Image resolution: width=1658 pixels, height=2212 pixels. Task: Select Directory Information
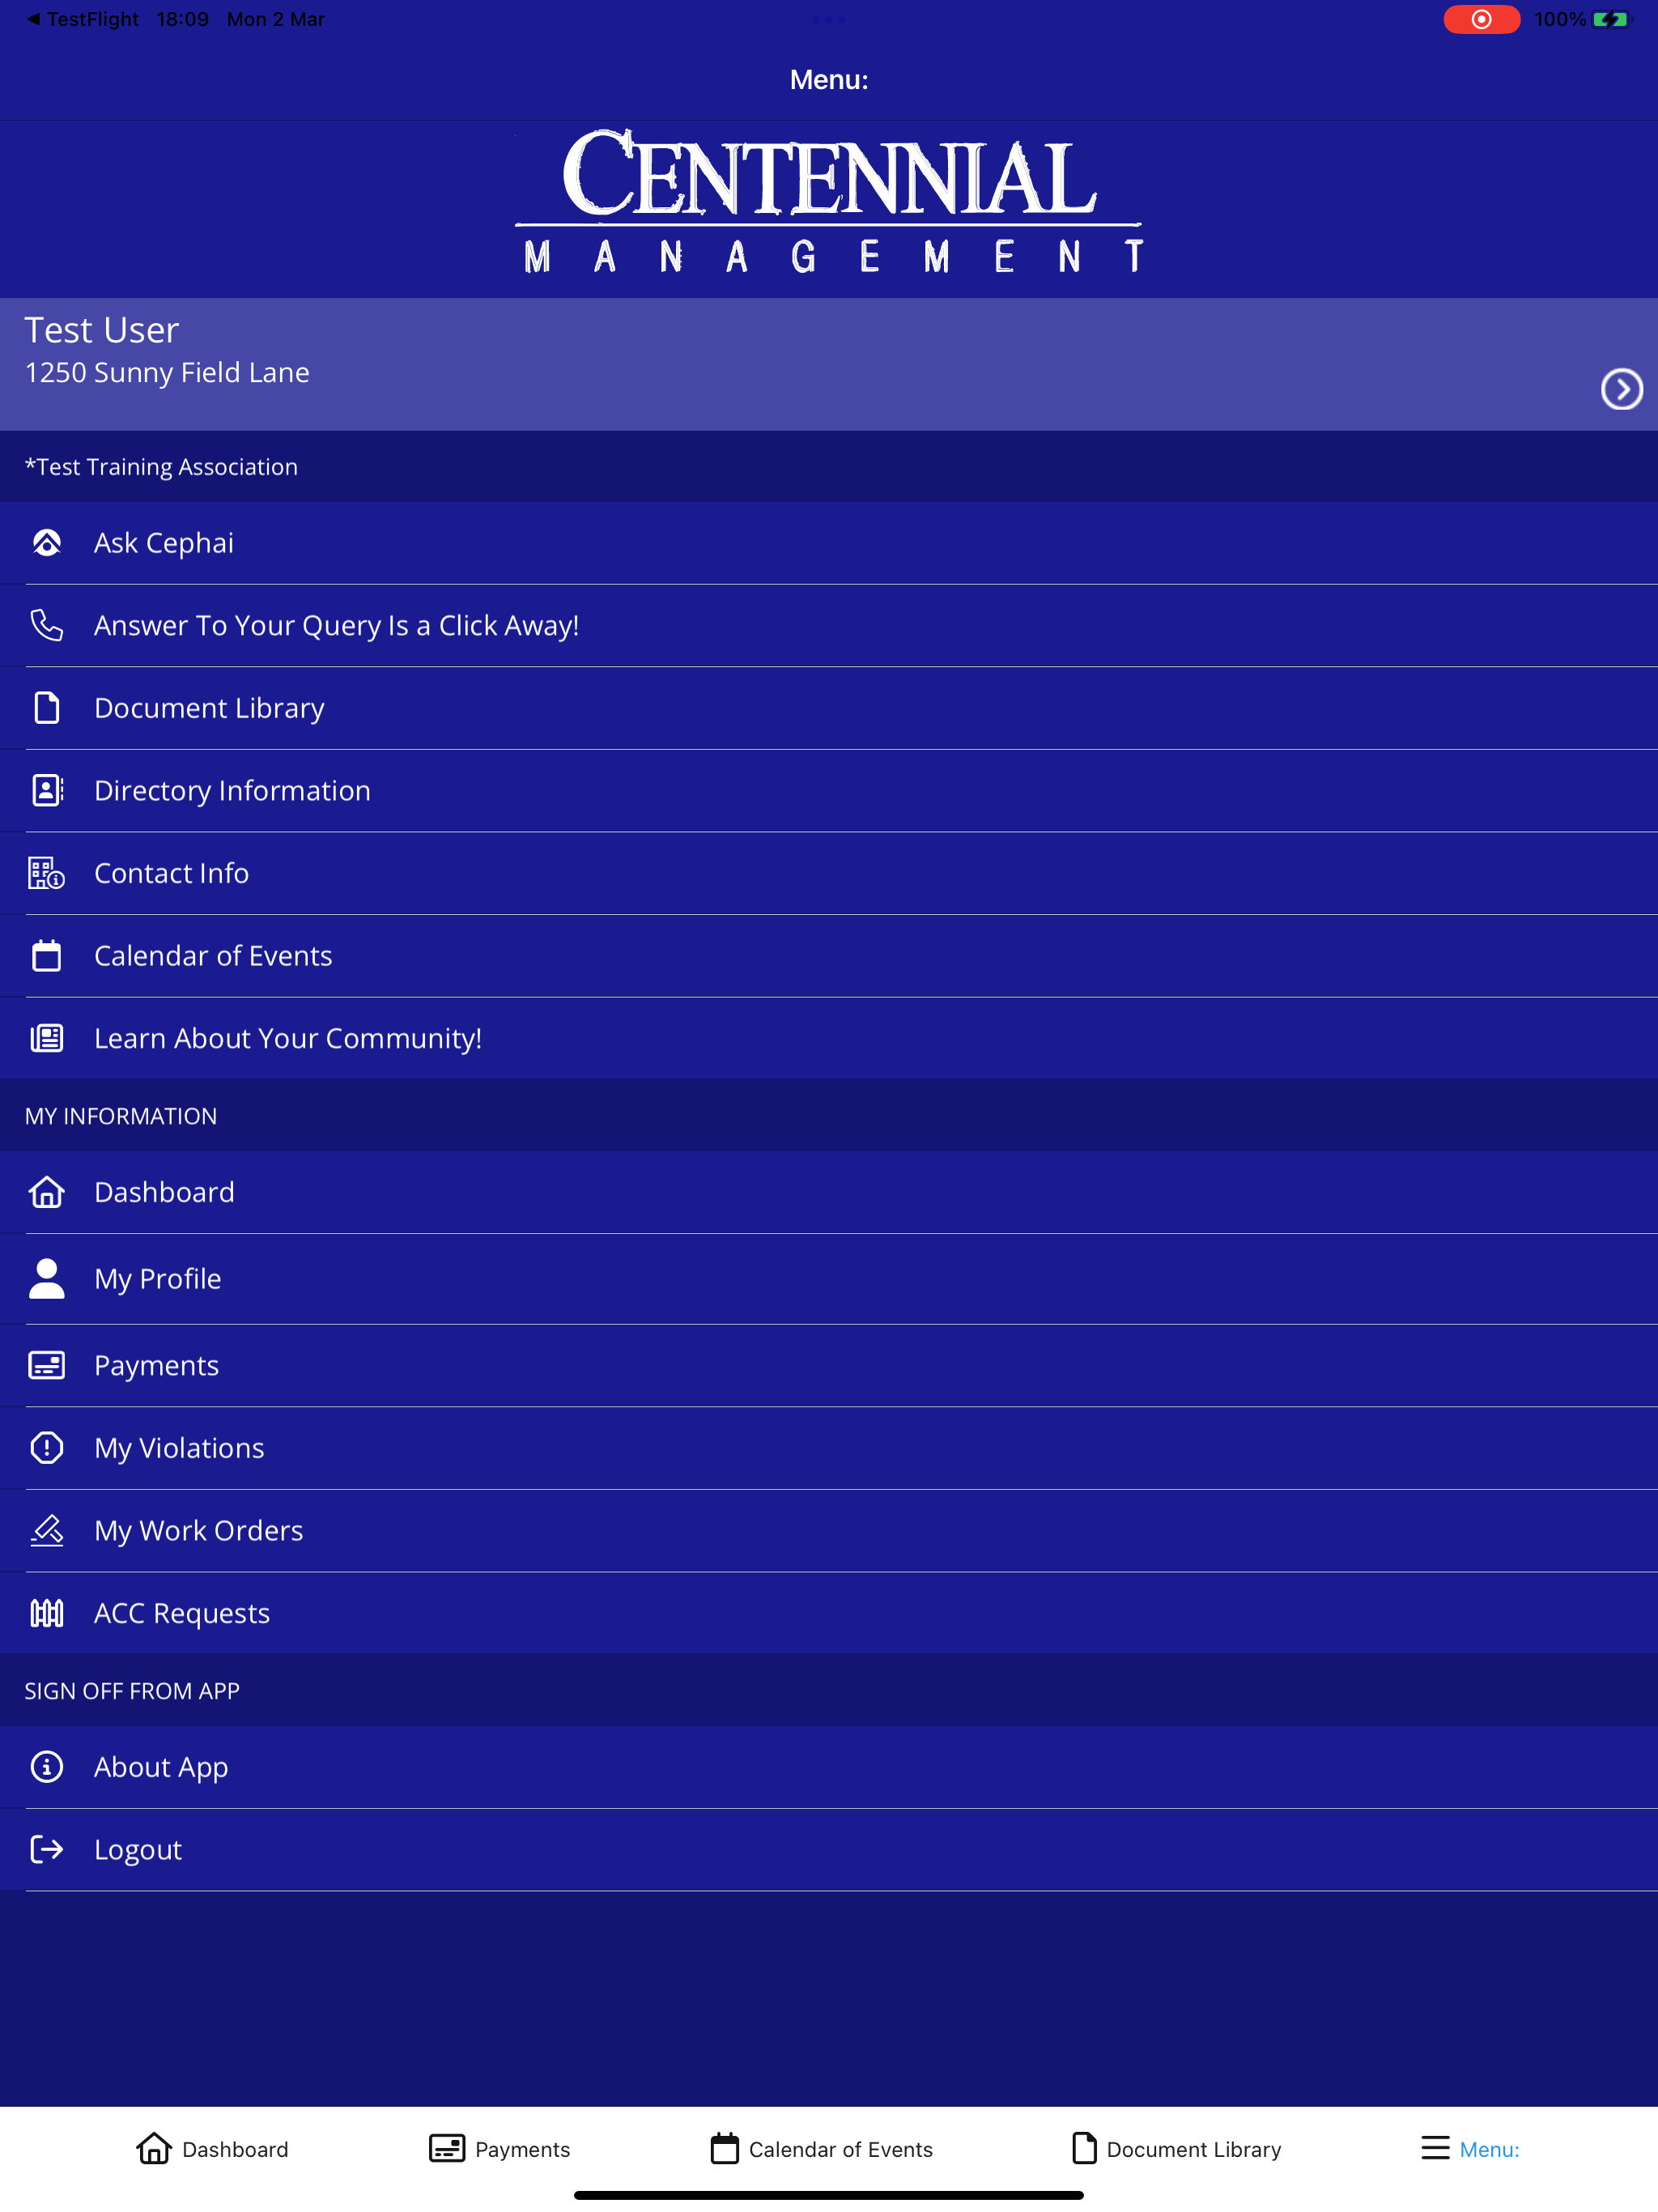coord(829,791)
